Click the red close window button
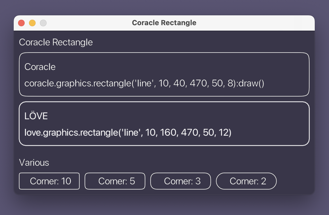The height and width of the screenshot is (215, 329). pyautogui.click(x=21, y=23)
